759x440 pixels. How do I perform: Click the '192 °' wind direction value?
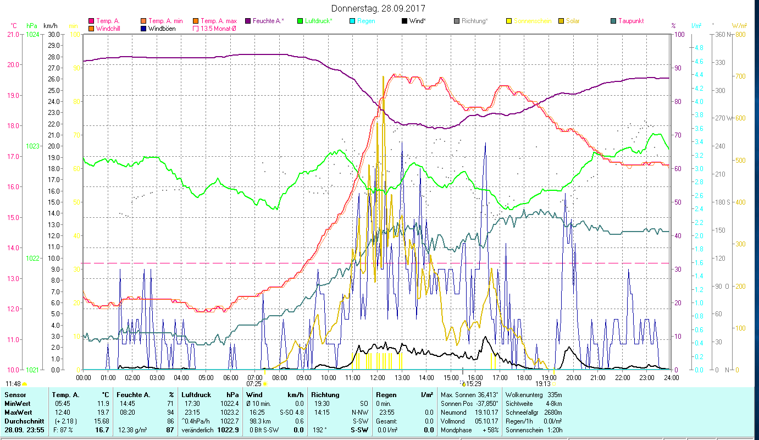pyautogui.click(x=321, y=430)
